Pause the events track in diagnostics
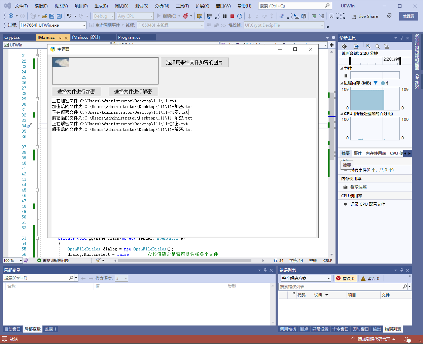This screenshot has height=344, width=423. (346, 76)
